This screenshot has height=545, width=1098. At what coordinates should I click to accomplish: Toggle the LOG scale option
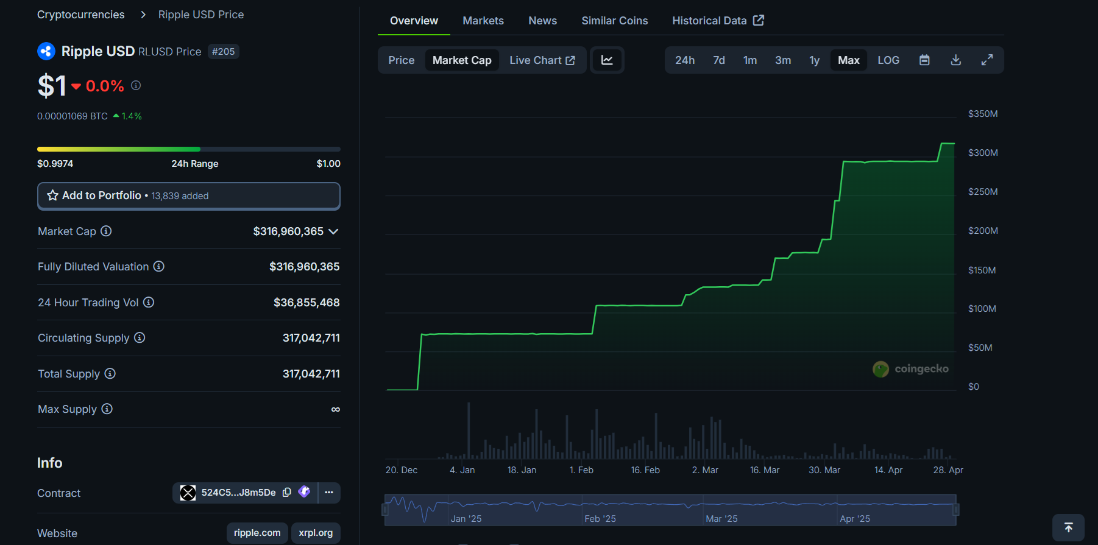[x=888, y=60]
